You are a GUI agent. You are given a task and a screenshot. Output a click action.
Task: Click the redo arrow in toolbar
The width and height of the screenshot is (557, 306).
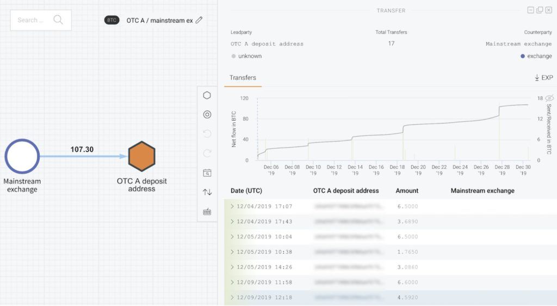click(207, 153)
